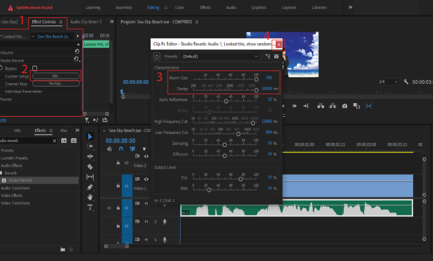Adjust the Room Size slider handle
433x261 pixels.
click(256, 80)
